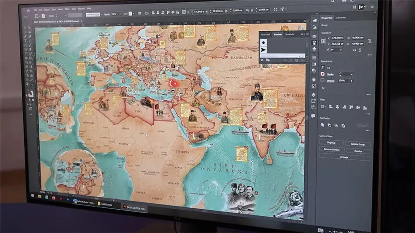The height and width of the screenshot is (233, 415).
Task: Go to the Illustrator Home screen icon
Action: pyautogui.click(x=28, y=10)
